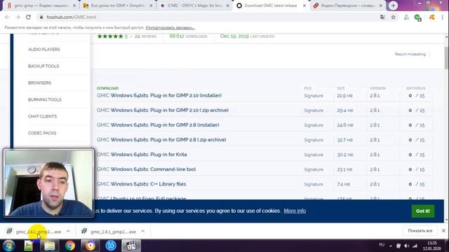Expand options for first gmic download
The height and width of the screenshot is (252, 449).
[68, 232]
